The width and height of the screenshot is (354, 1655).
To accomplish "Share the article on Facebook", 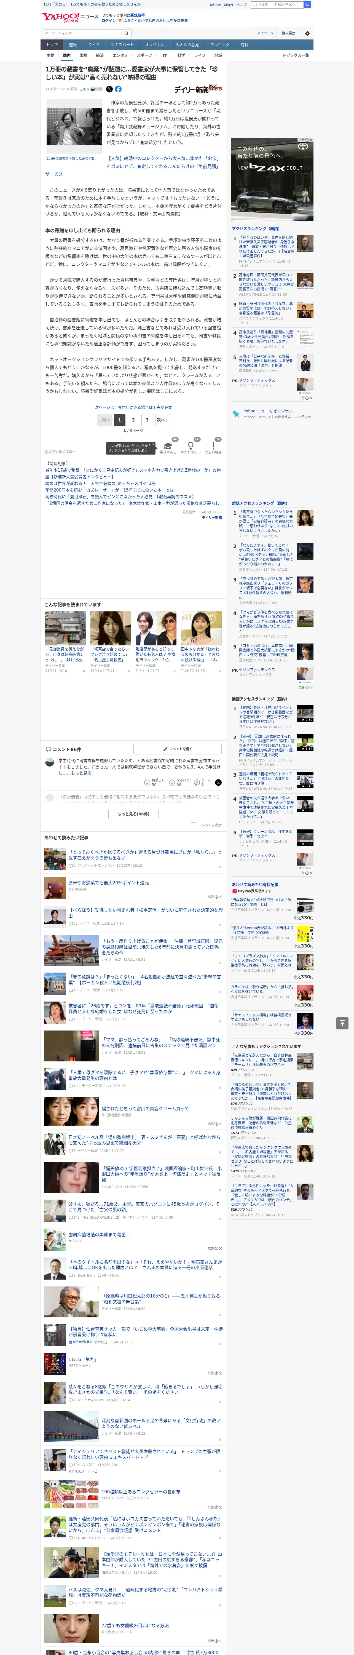I will pyautogui.click(x=118, y=89).
